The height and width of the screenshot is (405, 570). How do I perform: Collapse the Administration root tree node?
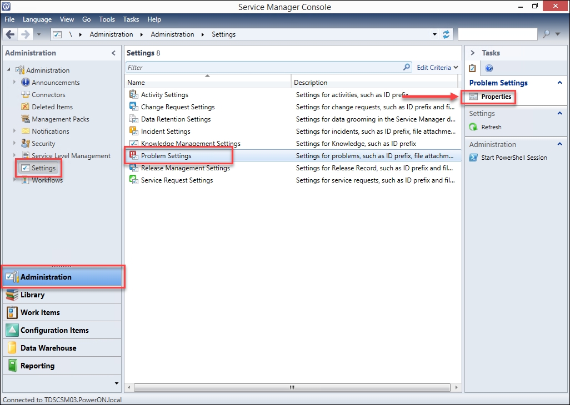click(9, 70)
